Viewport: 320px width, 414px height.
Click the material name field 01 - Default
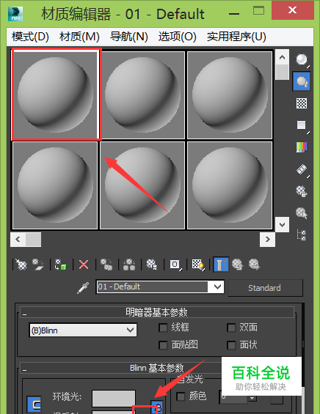coord(153,287)
